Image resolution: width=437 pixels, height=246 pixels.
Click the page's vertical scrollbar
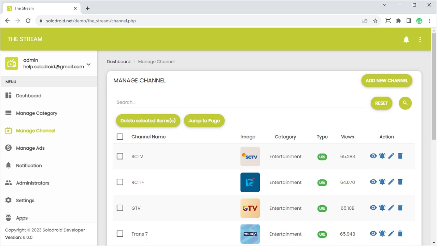434,85
